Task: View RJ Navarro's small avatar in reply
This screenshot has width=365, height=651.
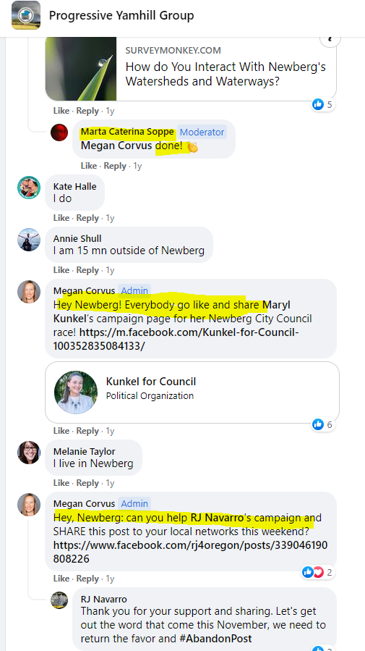Action: coord(59,600)
